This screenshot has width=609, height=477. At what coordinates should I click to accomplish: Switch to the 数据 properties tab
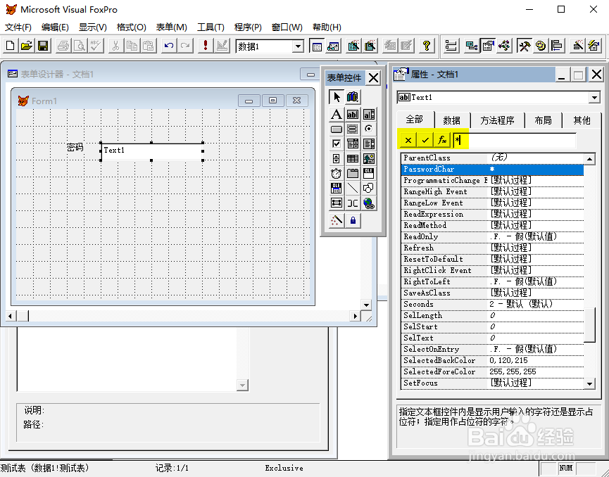point(452,121)
